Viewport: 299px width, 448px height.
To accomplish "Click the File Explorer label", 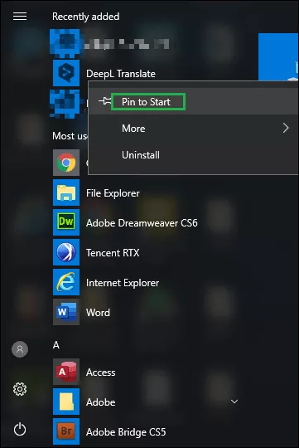I will 113,193.
